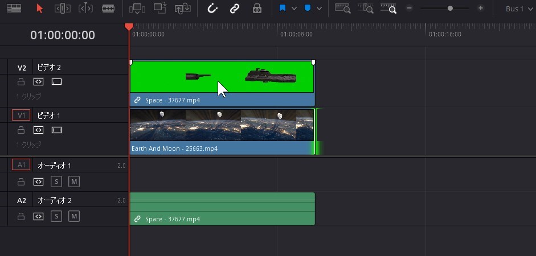This screenshot has height=256, width=536.
Task: Click the zoom in plus button
Action: [x=481, y=8]
